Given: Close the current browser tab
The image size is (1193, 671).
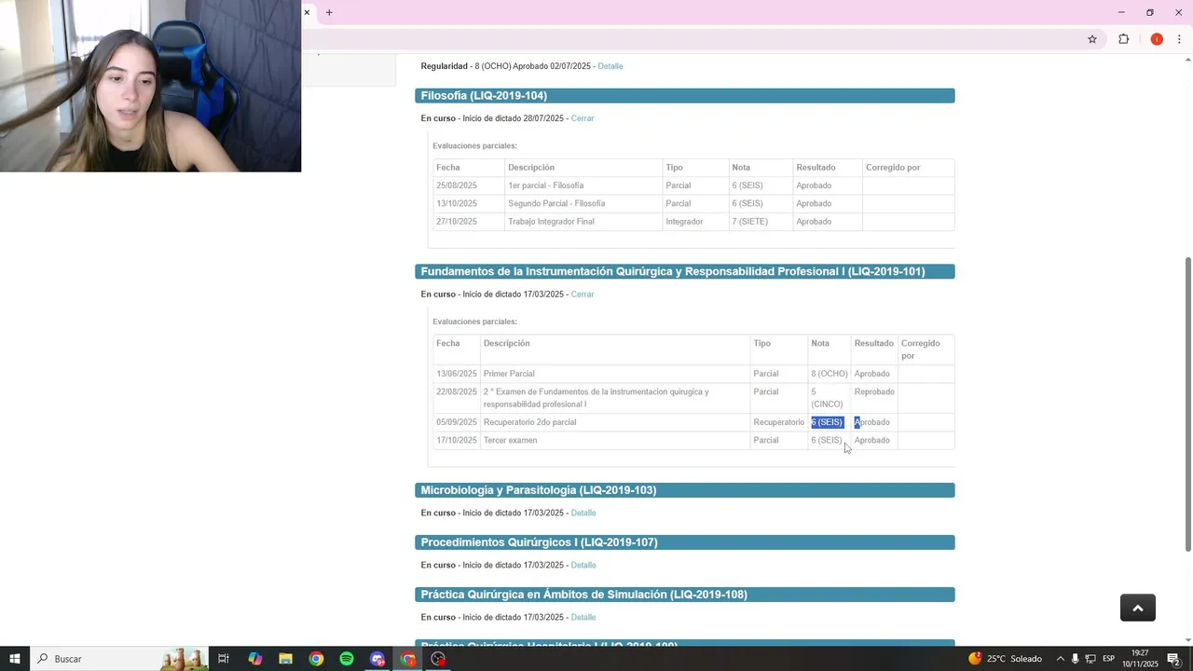Looking at the screenshot, I should pyautogui.click(x=307, y=12).
